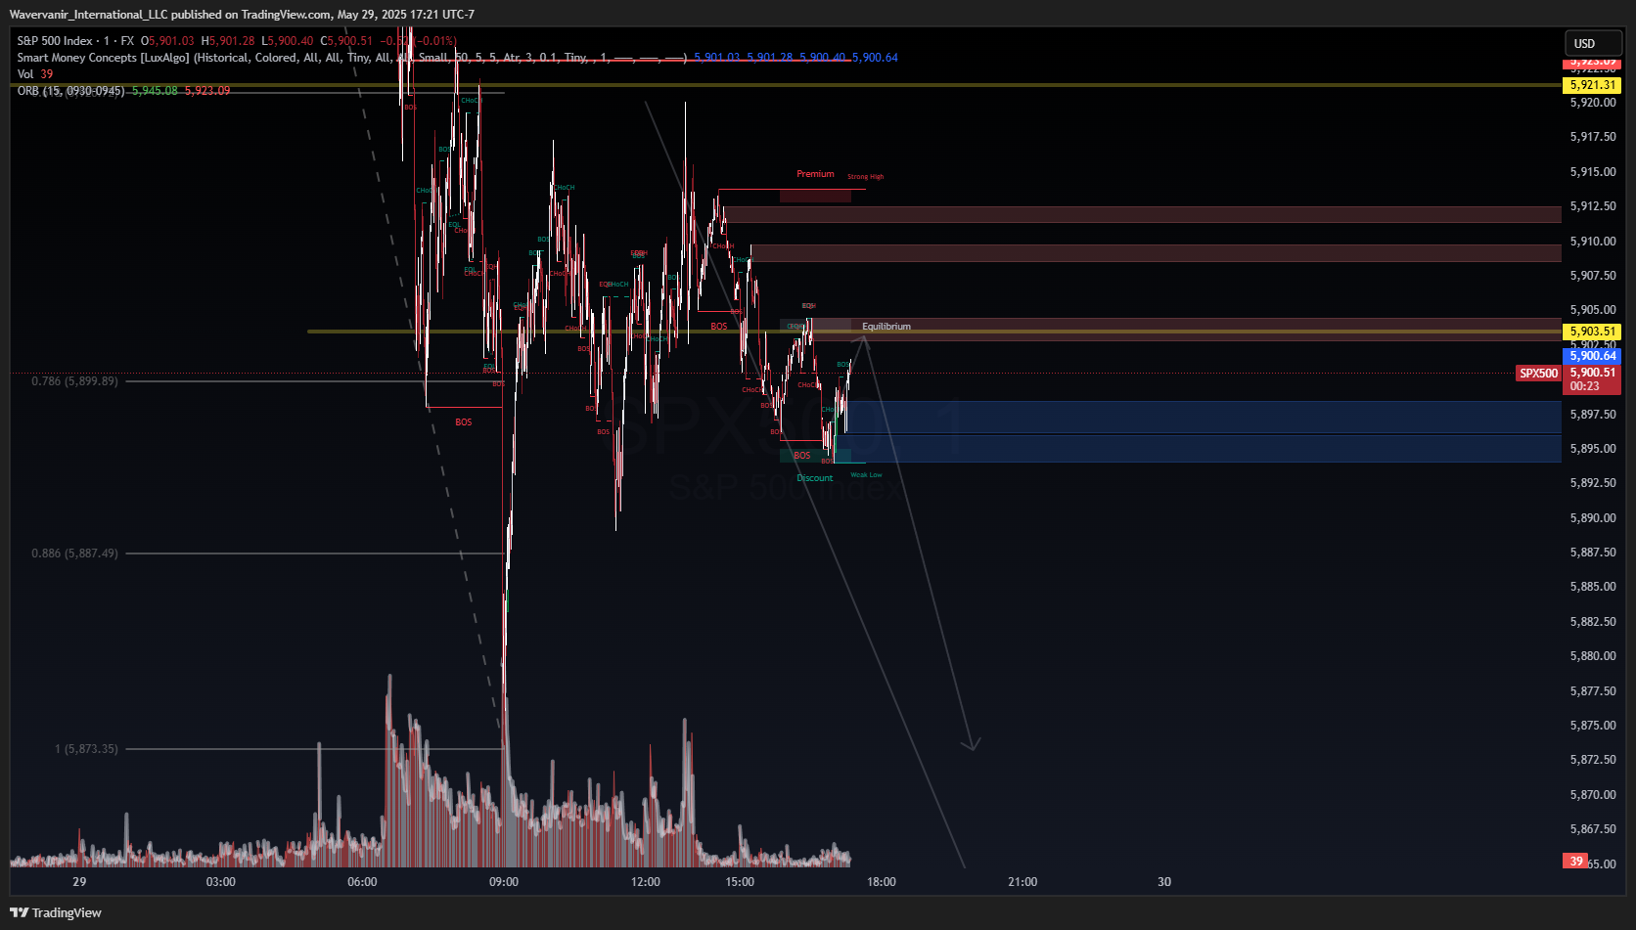Click the blue 5,900.64 price label

(x=1593, y=356)
